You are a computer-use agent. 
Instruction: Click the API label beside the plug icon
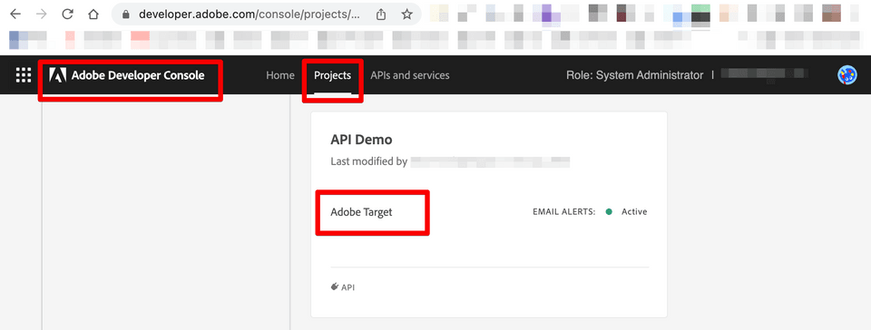coord(347,287)
